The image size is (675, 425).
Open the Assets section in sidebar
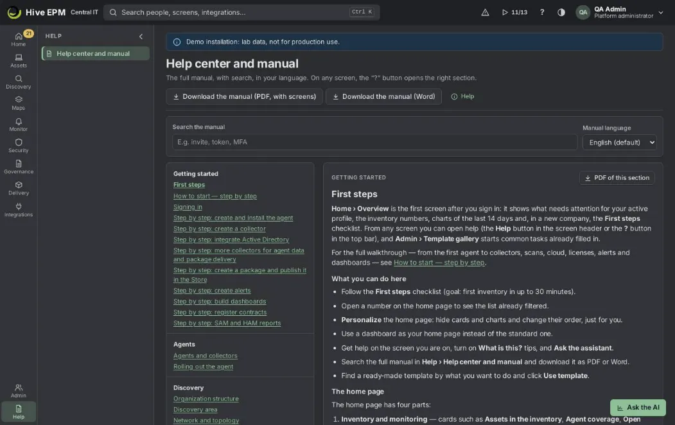18,60
